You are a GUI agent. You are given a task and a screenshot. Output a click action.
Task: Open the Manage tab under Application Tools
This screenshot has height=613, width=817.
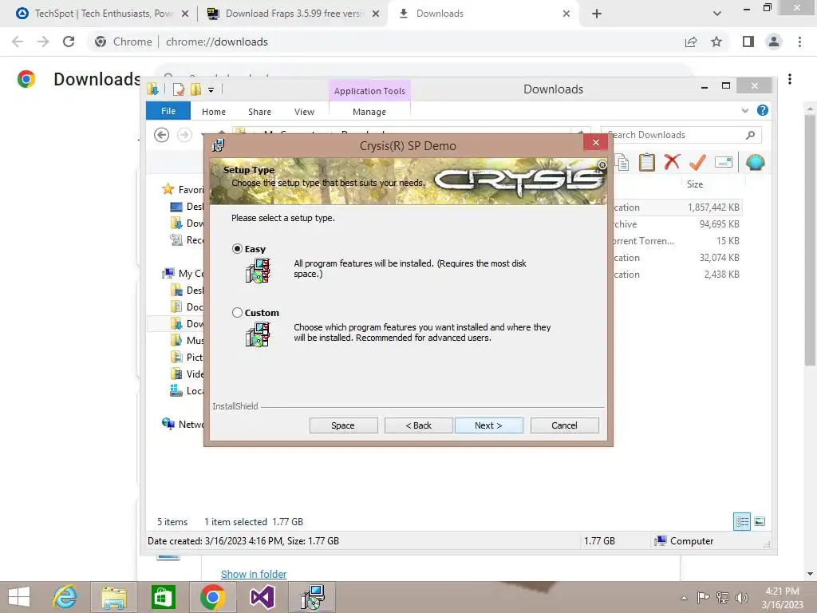369,112
